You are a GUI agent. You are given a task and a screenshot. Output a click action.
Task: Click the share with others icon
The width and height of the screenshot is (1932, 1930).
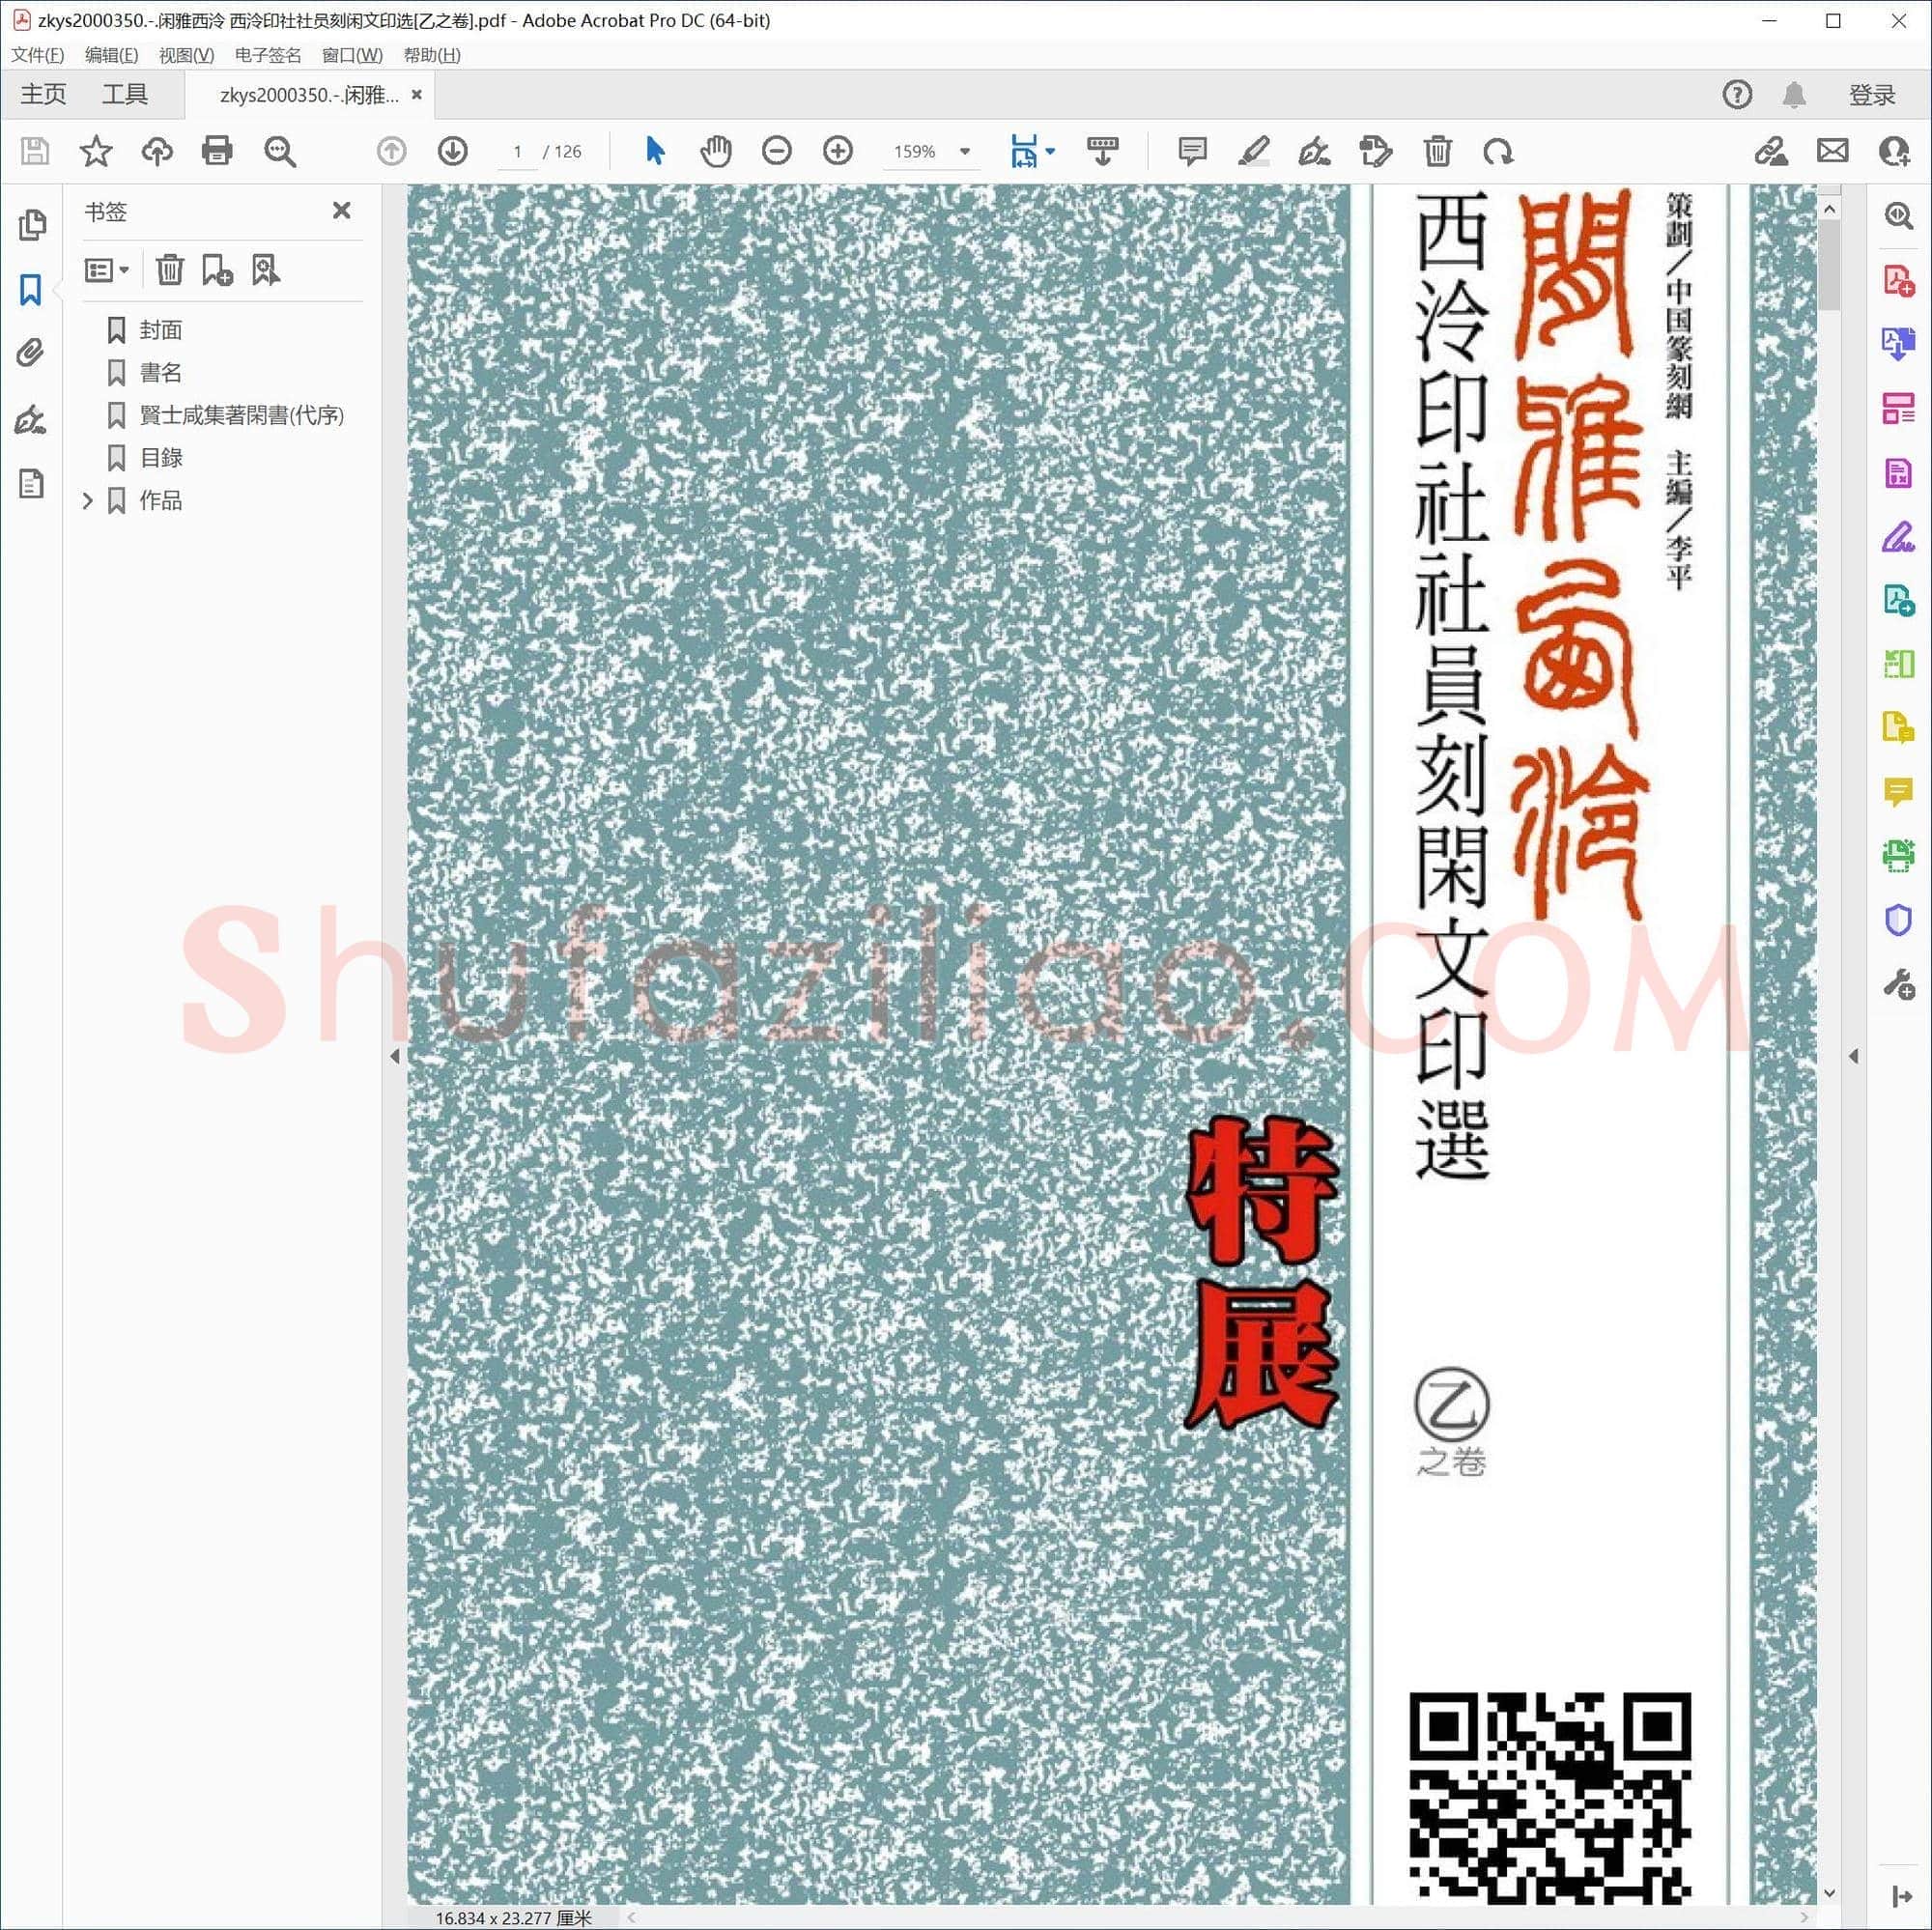[1894, 151]
